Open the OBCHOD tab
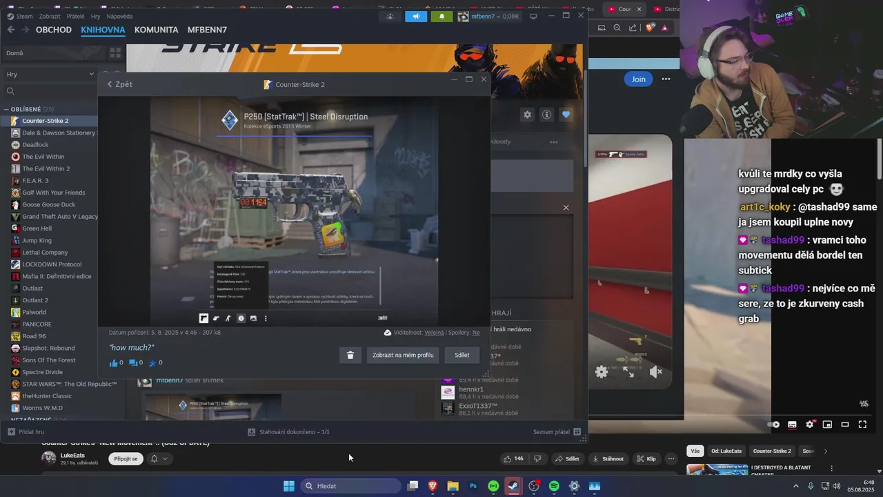The width and height of the screenshot is (883, 497). [54, 30]
